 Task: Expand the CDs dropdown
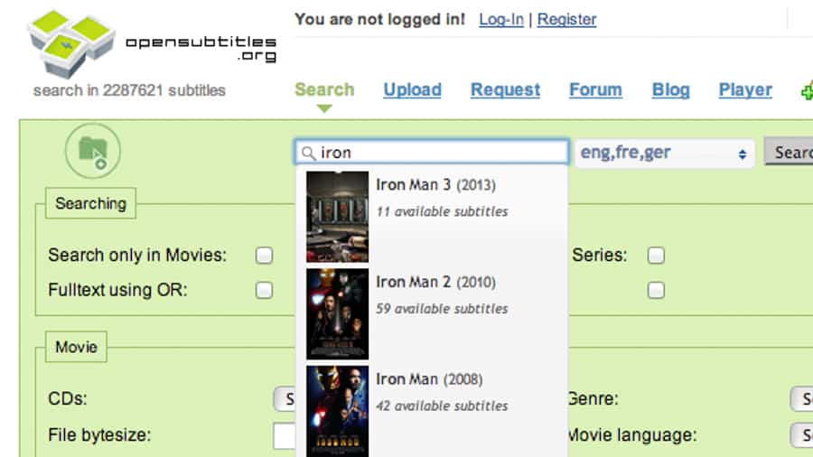[285, 398]
